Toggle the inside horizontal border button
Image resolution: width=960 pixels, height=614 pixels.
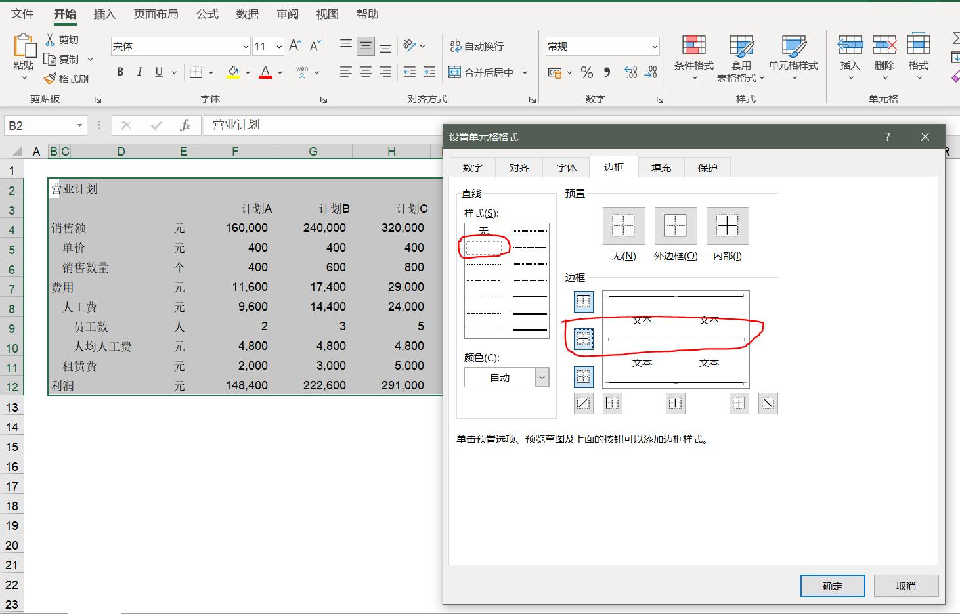583,340
